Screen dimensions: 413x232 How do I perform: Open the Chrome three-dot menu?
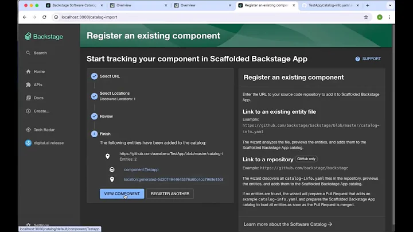point(389,17)
